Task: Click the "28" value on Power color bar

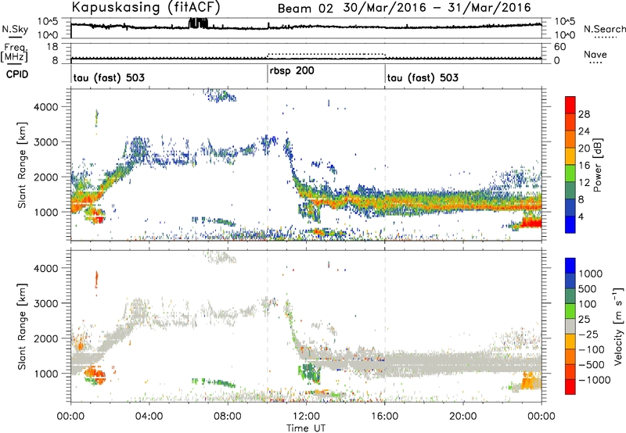Action: pos(584,114)
